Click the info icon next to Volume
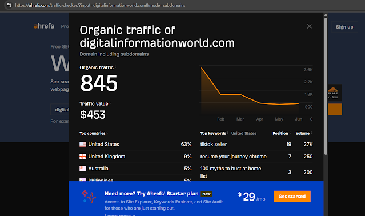The width and height of the screenshot is (365, 216). (311, 133)
